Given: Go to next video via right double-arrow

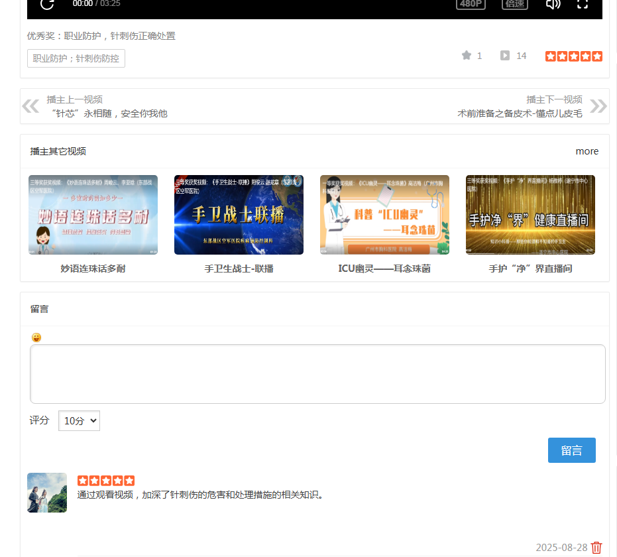Looking at the screenshot, I should click(598, 106).
